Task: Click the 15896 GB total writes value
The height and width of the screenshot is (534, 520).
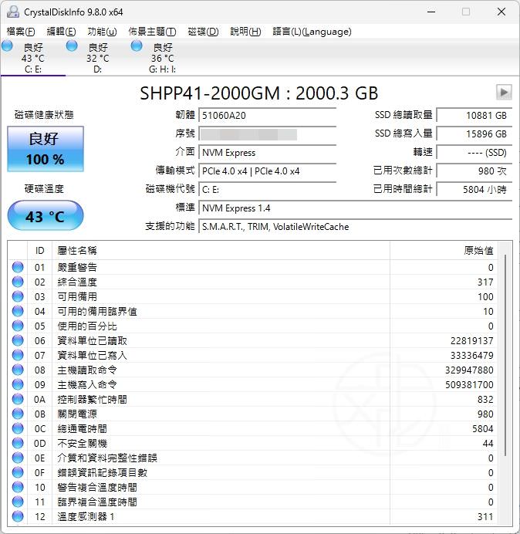Action: pos(474,133)
